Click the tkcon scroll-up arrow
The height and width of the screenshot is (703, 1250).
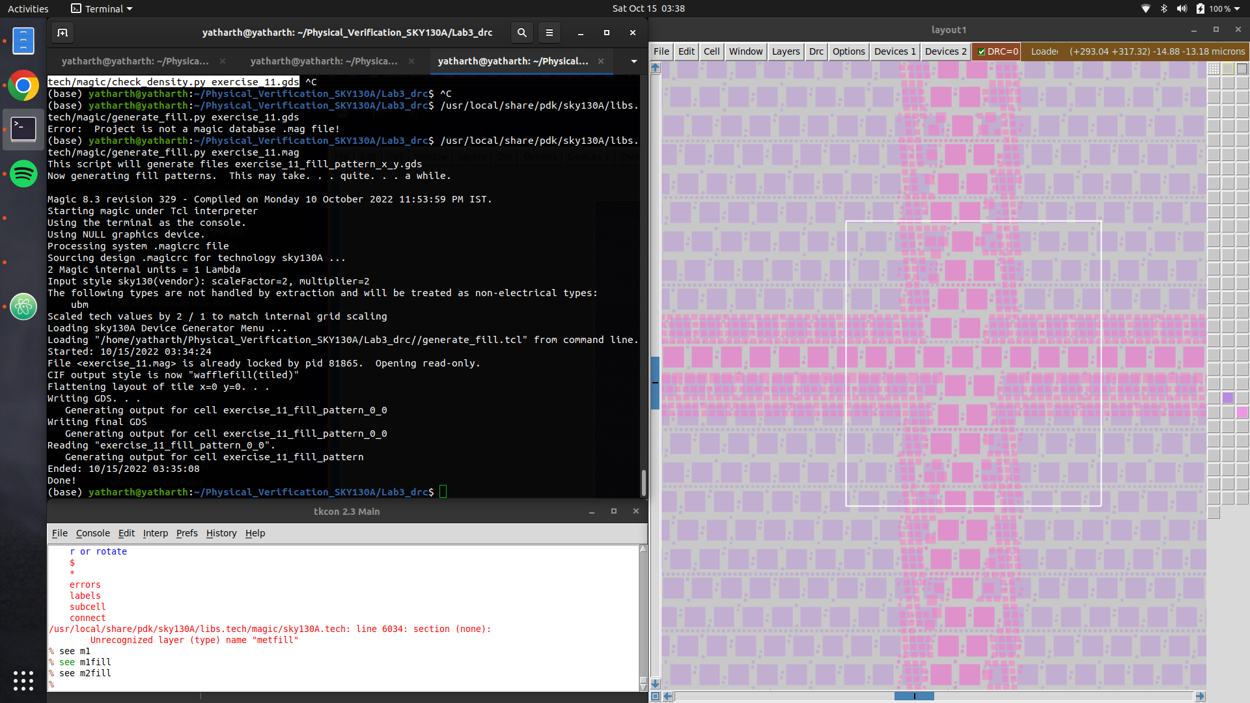(643, 549)
